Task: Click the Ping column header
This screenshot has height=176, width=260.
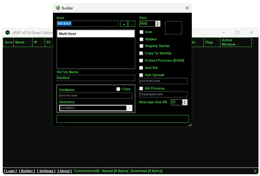Action: pyautogui.click(x=209, y=42)
